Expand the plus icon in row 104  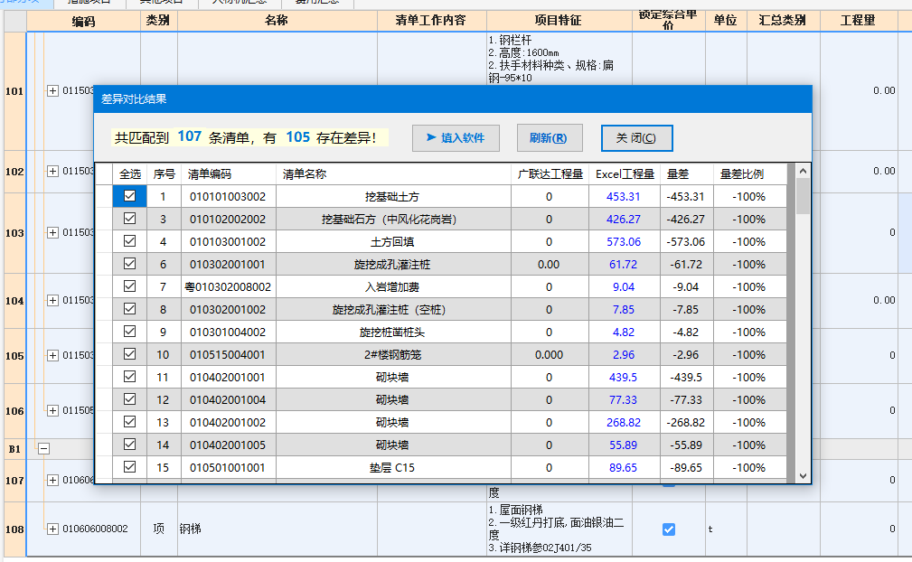52,300
